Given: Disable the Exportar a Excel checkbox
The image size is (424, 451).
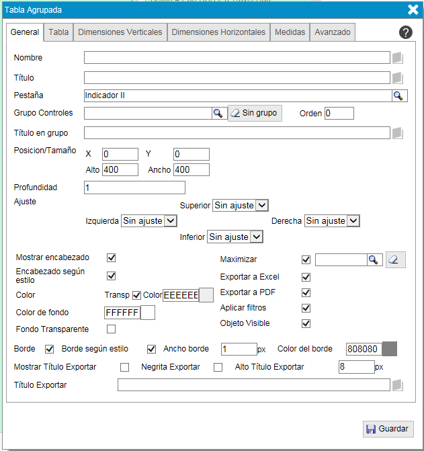Looking at the screenshot, I should pyautogui.click(x=306, y=277).
